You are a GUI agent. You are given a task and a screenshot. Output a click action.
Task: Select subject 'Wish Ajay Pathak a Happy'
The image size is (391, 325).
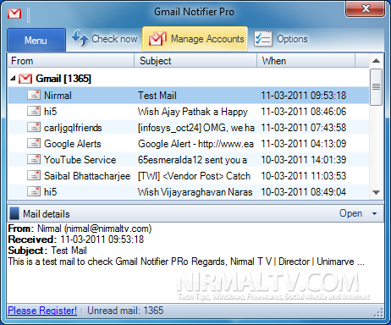[193, 112]
